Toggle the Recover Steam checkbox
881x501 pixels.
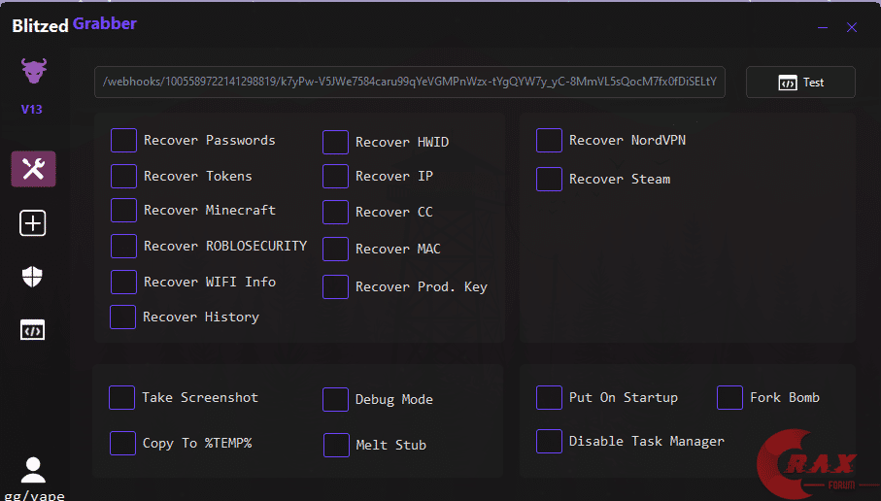(549, 180)
